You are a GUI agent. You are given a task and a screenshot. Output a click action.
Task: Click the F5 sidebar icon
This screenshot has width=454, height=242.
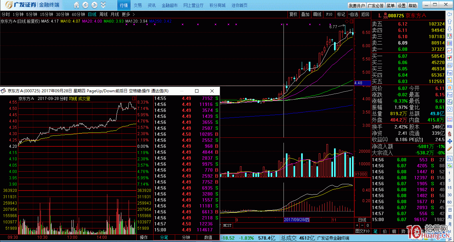[450, 159]
